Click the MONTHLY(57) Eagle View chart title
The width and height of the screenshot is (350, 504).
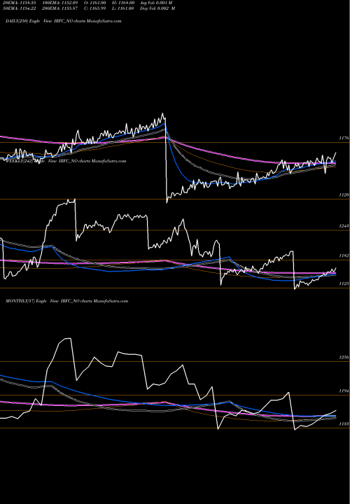click(x=67, y=301)
